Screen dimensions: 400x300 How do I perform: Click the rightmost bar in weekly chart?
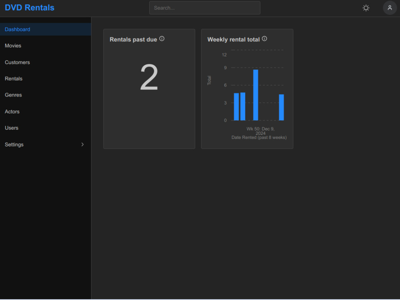point(281,107)
